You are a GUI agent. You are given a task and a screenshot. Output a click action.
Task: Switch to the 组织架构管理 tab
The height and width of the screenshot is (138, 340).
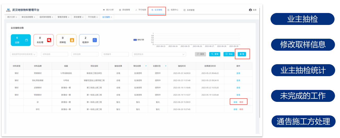[45, 17]
